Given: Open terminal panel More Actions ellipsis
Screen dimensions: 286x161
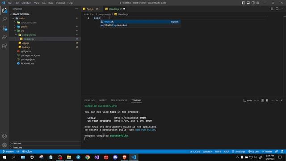Looking at the screenshot, I should 272,100.
